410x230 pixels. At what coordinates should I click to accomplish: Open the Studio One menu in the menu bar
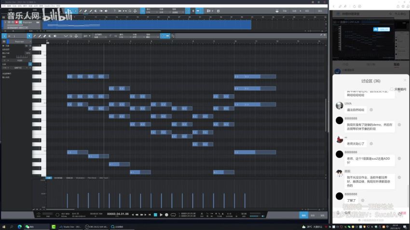(50, 6)
